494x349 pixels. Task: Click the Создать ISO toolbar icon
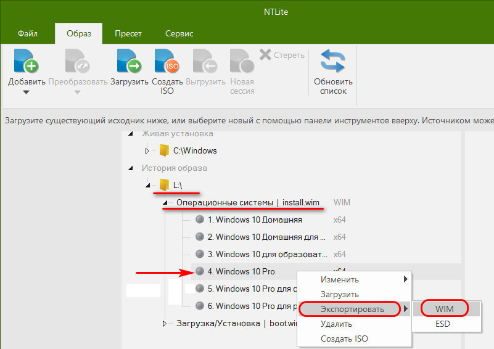pyautogui.click(x=167, y=62)
